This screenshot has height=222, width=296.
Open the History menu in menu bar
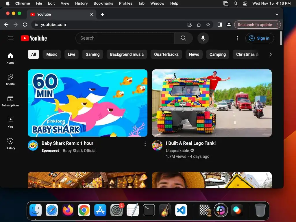tap(81, 3)
